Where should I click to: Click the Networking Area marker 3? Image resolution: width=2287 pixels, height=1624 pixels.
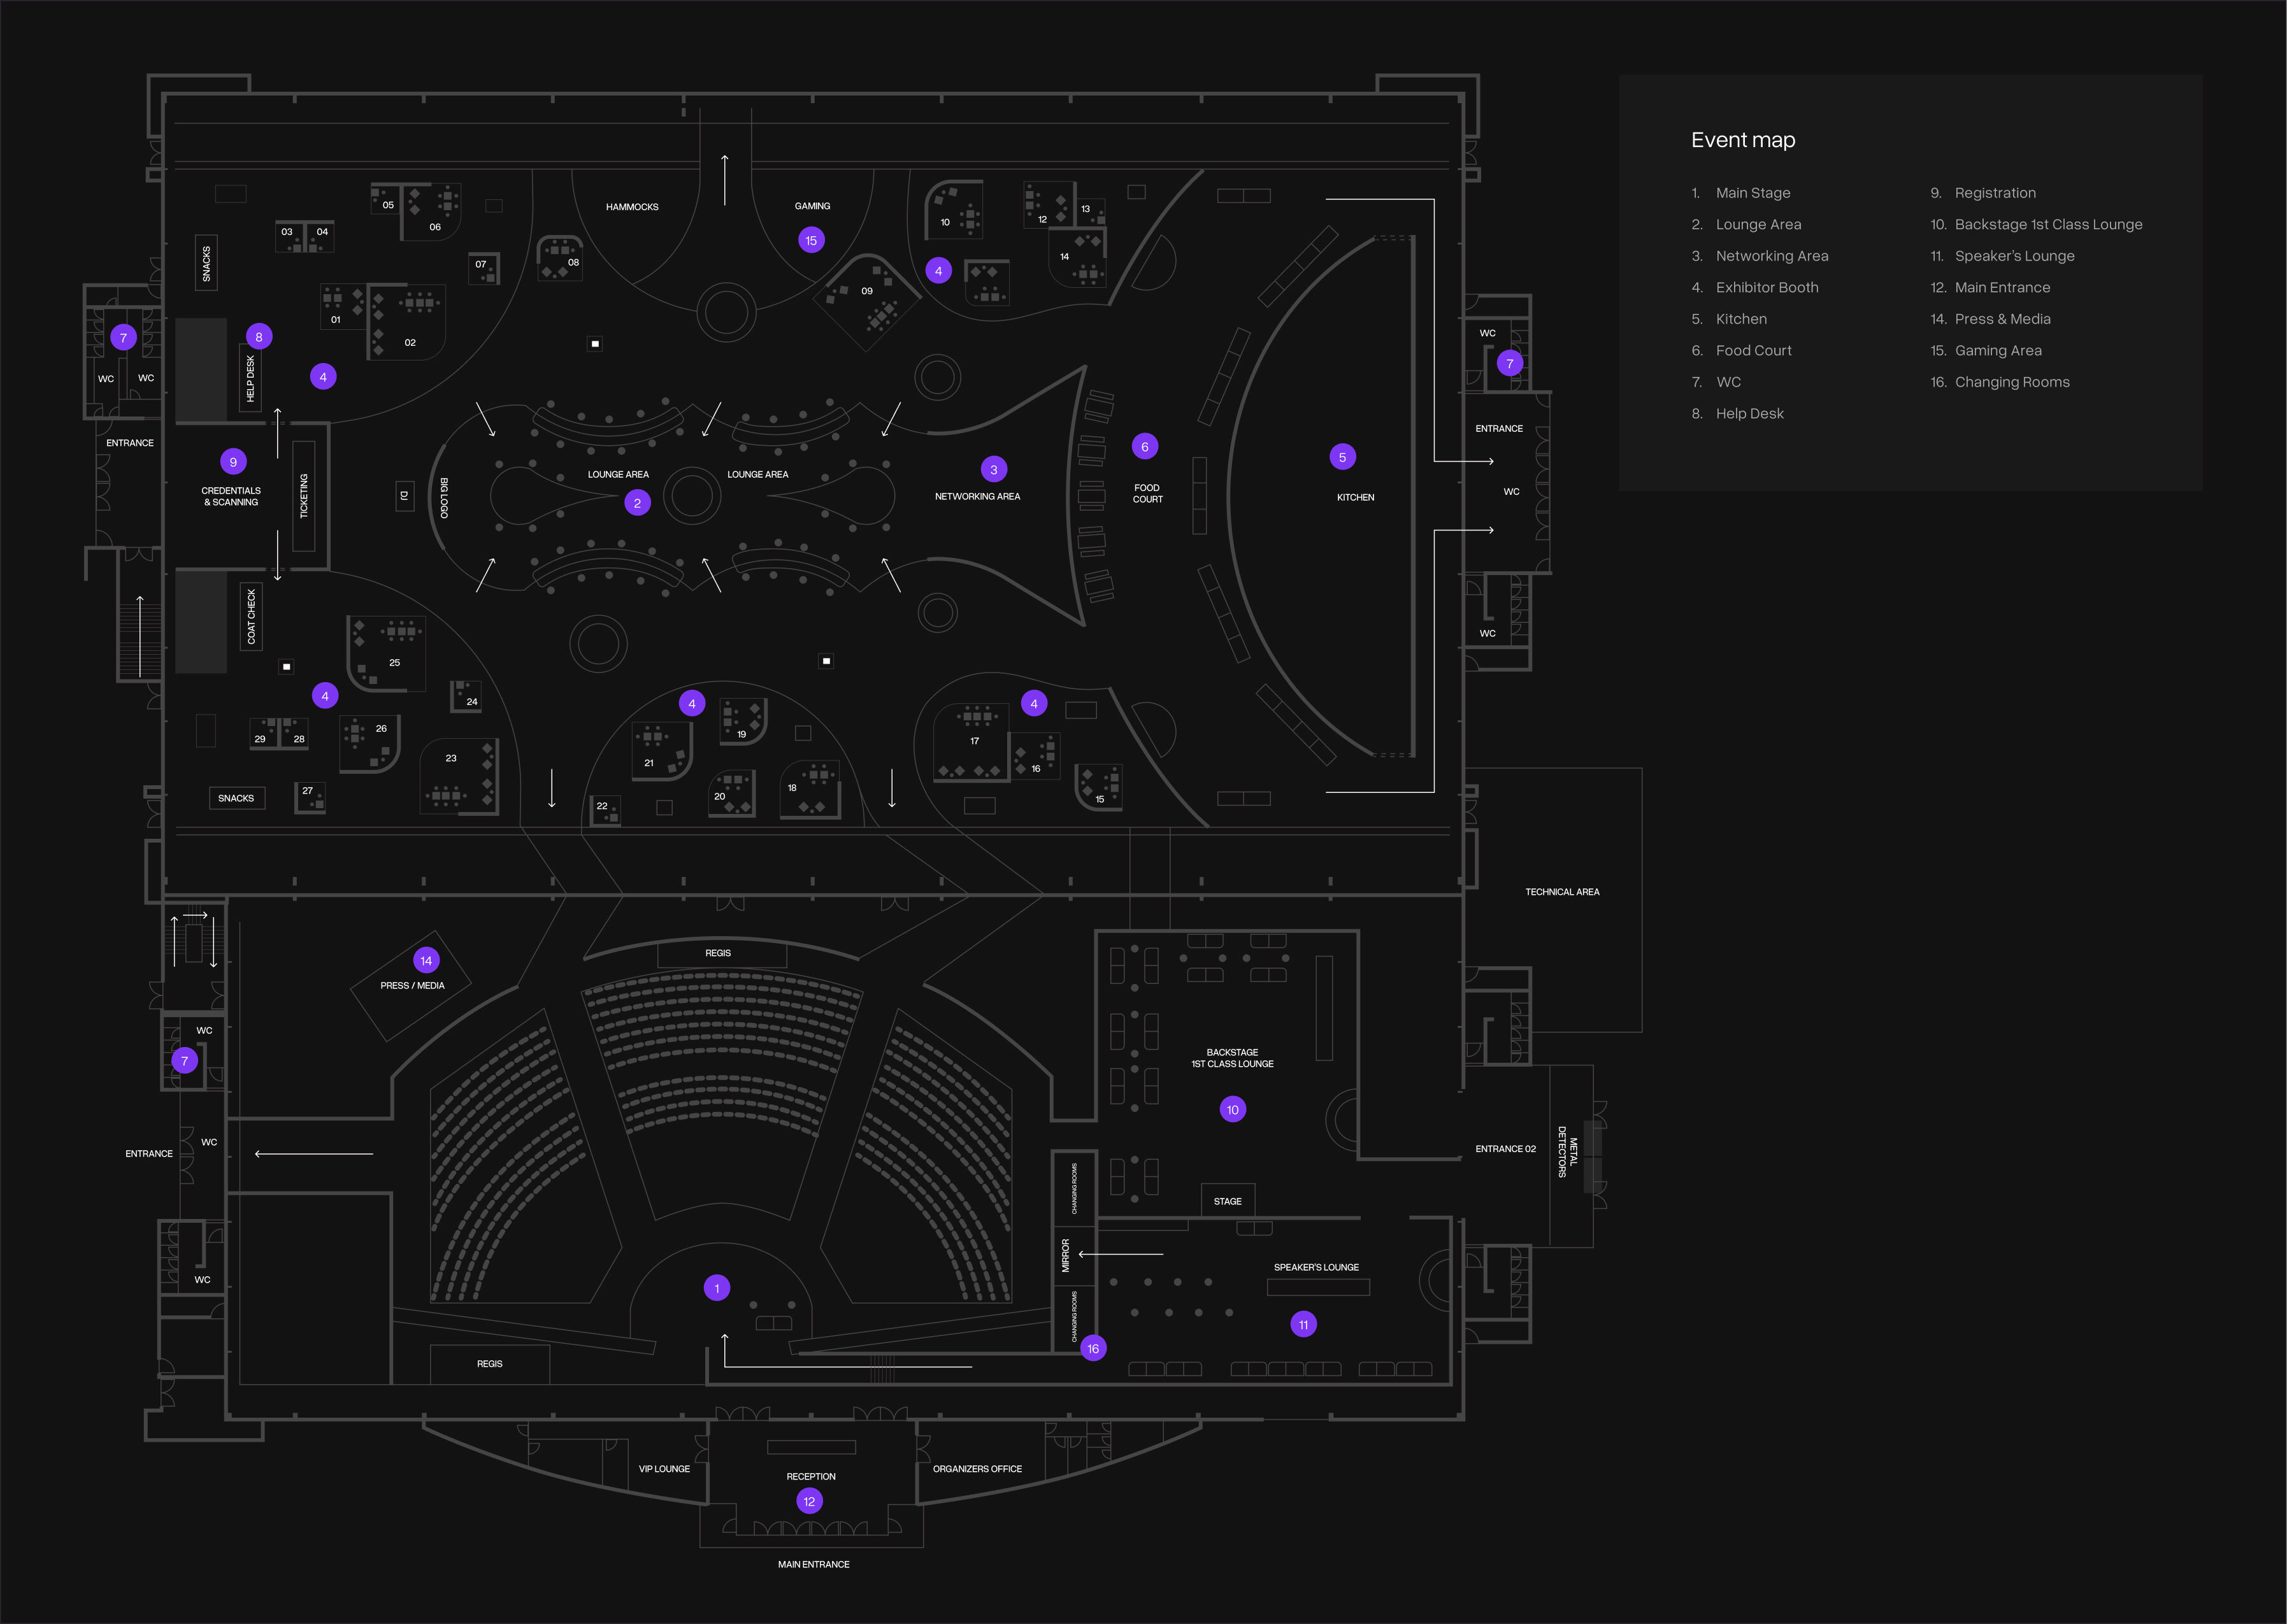[x=993, y=469]
